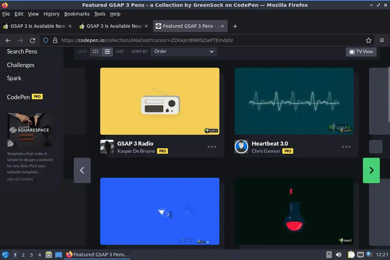Visit Kasper De Bruyne's avatar
This screenshot has height=260, width=390.
[107, 147]
